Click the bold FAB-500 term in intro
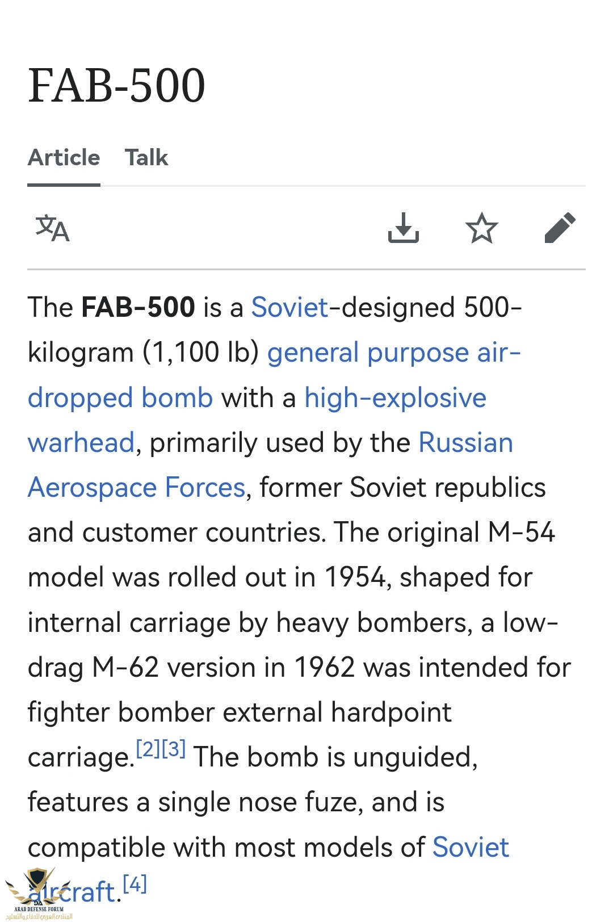 (x=138, y=308)
